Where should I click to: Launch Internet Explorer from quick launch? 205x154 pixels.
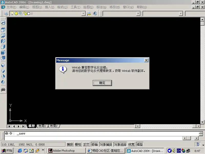pos(20,151)
